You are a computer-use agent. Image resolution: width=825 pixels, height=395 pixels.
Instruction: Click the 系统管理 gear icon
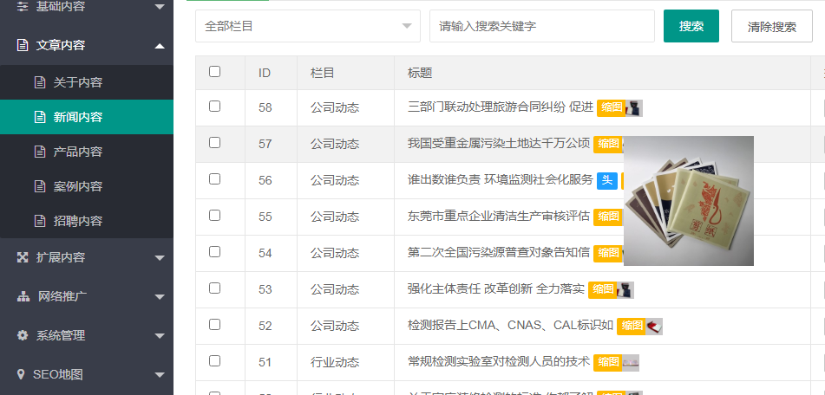coord(23,335)
